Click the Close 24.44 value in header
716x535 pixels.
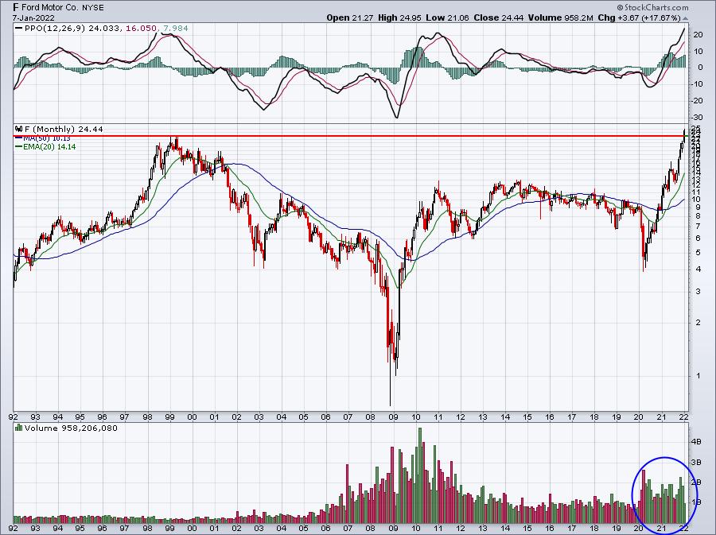(x=499, y=17)
